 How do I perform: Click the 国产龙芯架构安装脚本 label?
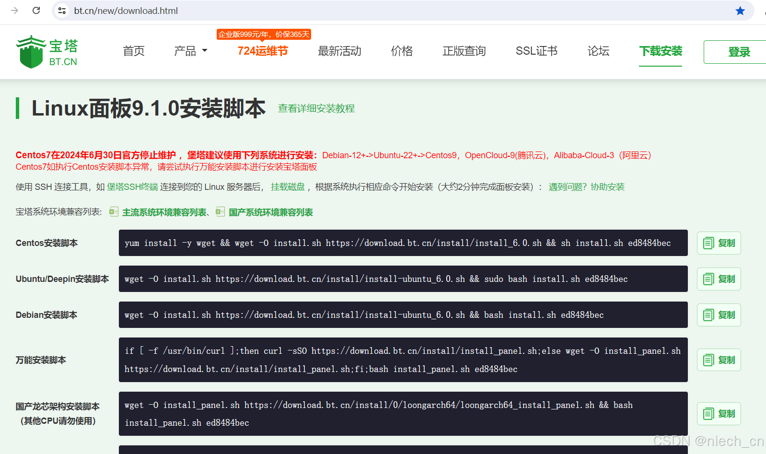click(x=58, y=414)
